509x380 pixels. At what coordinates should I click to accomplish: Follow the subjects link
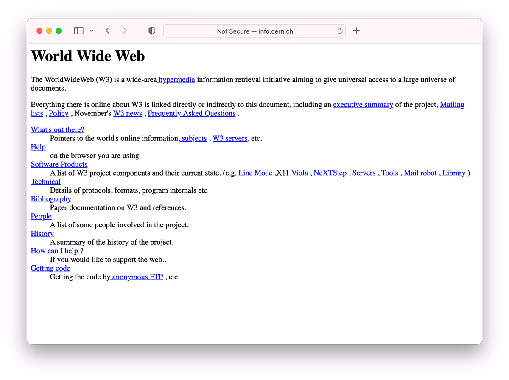tap(193, 139)
